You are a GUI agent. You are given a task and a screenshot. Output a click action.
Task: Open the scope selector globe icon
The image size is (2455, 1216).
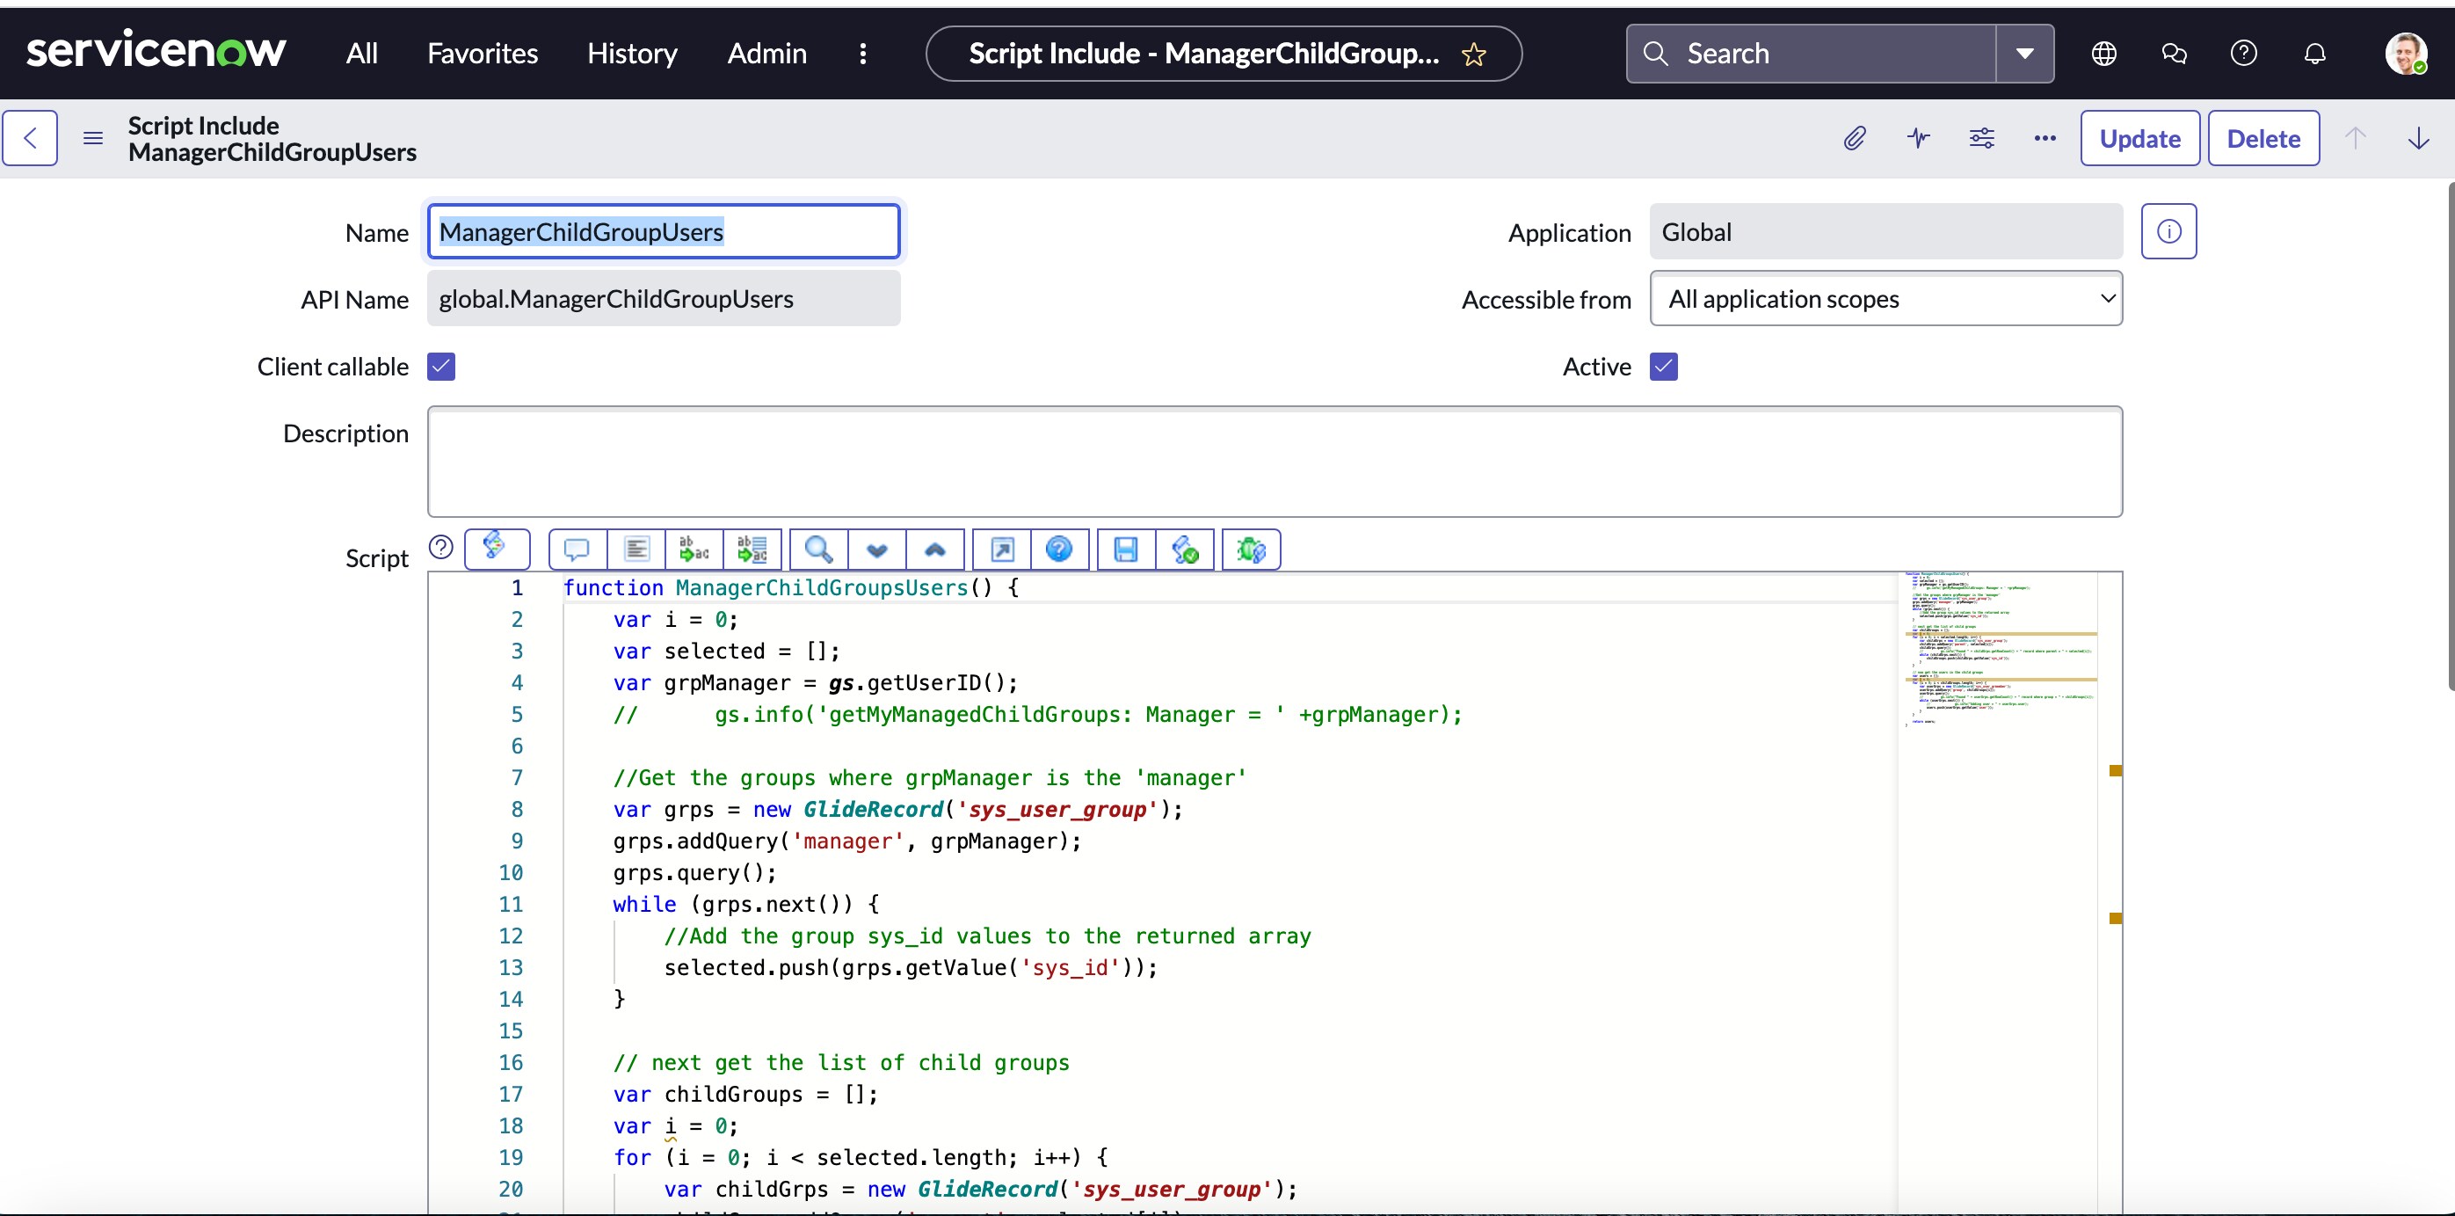click(x=2103, y=54)
